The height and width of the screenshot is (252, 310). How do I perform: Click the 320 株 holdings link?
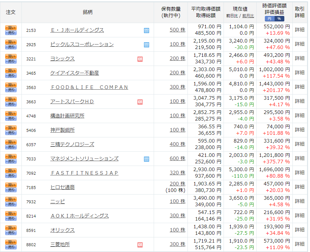point(177,173)
